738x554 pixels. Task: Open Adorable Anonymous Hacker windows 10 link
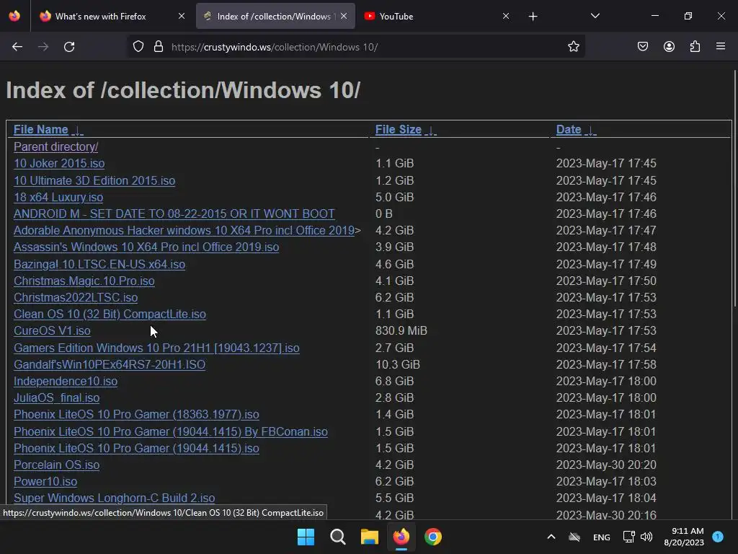[184, 230]
